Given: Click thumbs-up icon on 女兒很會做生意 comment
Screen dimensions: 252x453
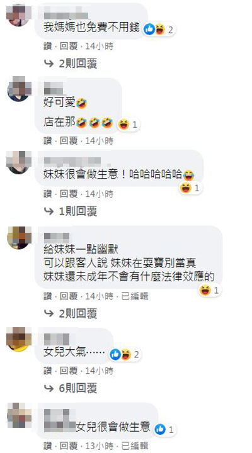Looking at the screenshot, I should [160, 429].
